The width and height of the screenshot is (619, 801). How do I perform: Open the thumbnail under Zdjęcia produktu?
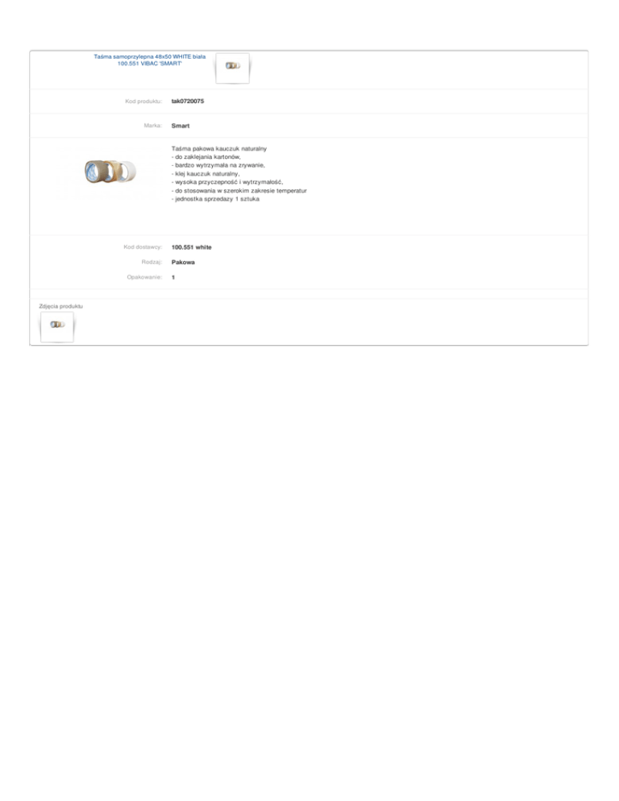click(57, 326)
